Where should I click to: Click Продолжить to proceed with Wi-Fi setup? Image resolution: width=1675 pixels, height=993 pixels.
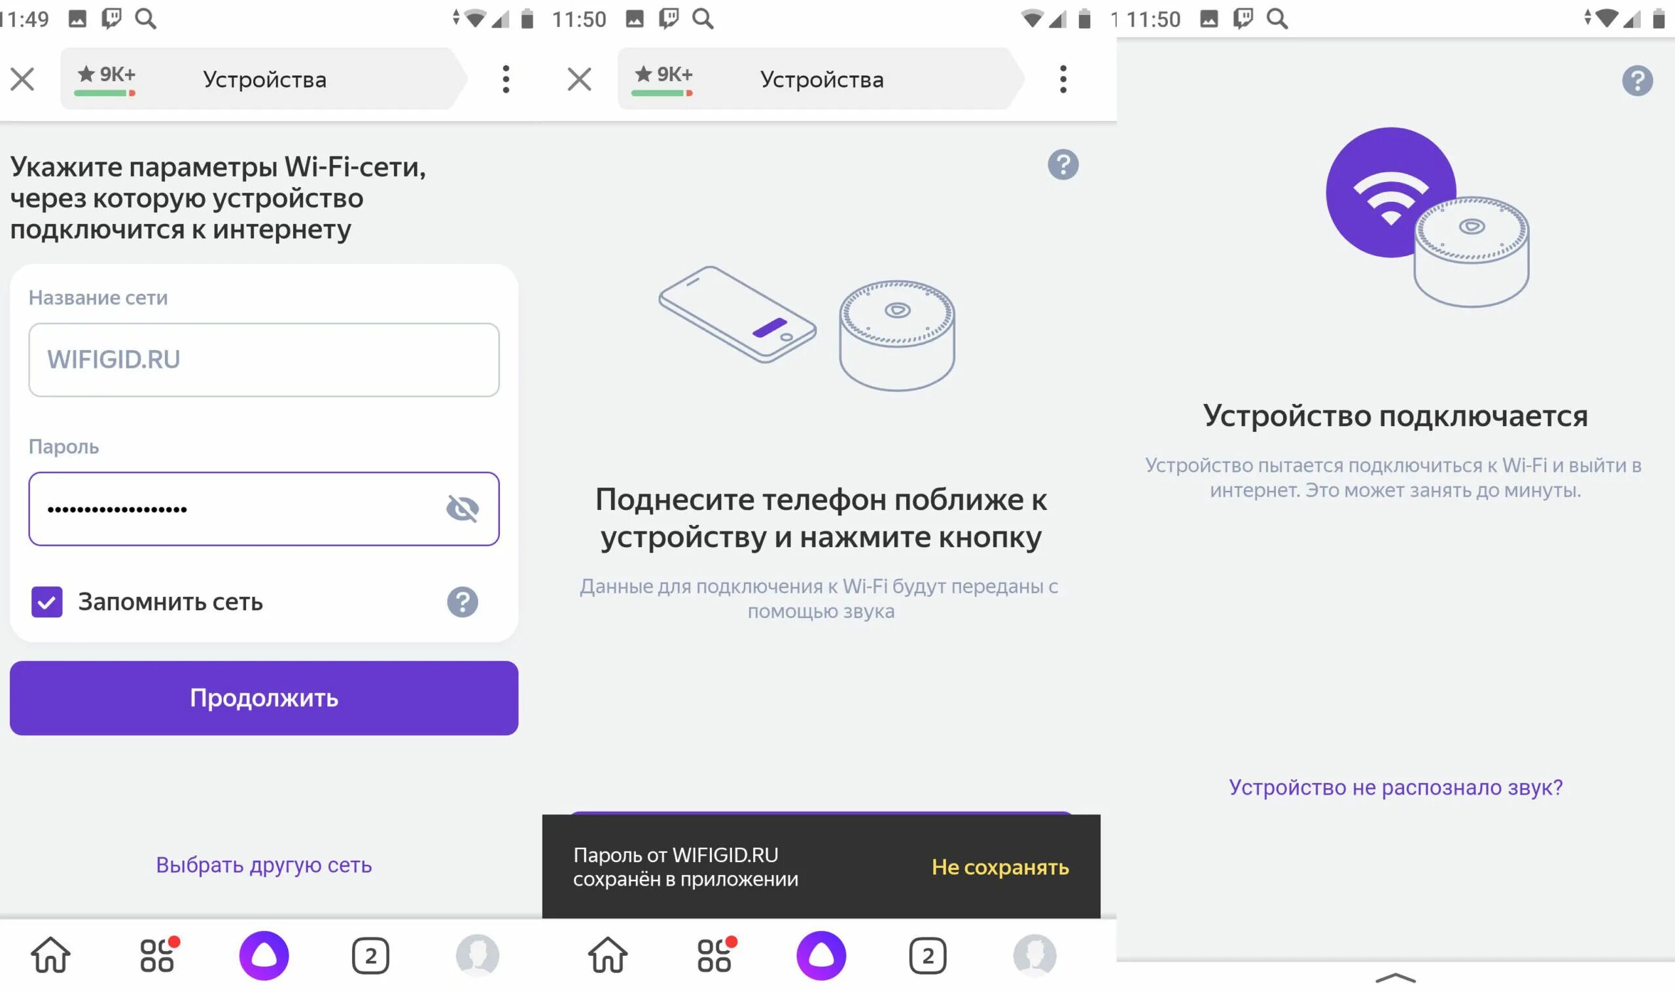tap(264, 698)
